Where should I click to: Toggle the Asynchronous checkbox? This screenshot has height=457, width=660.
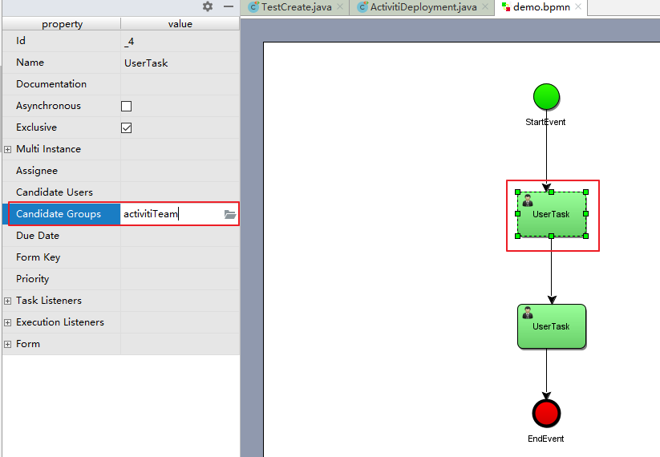pyautogui.click(x=126, y=106)
